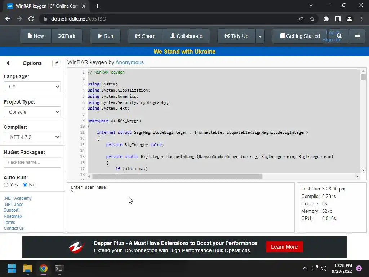The image size is (369, 277).
Task: Open the Support link
Action: point(11,210)
